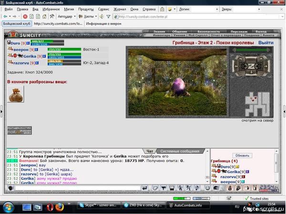Pick up the Котомка bag item
286x214 pixels.
coord(16,94)
